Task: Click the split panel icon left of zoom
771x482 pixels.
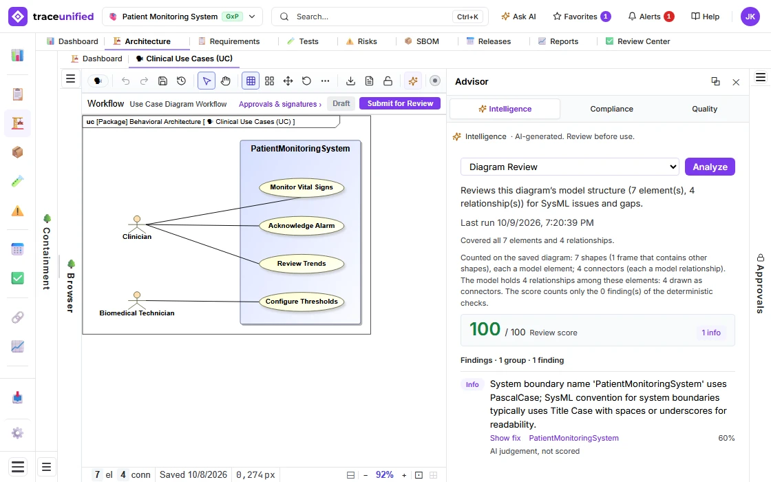Action: (350, 475)
